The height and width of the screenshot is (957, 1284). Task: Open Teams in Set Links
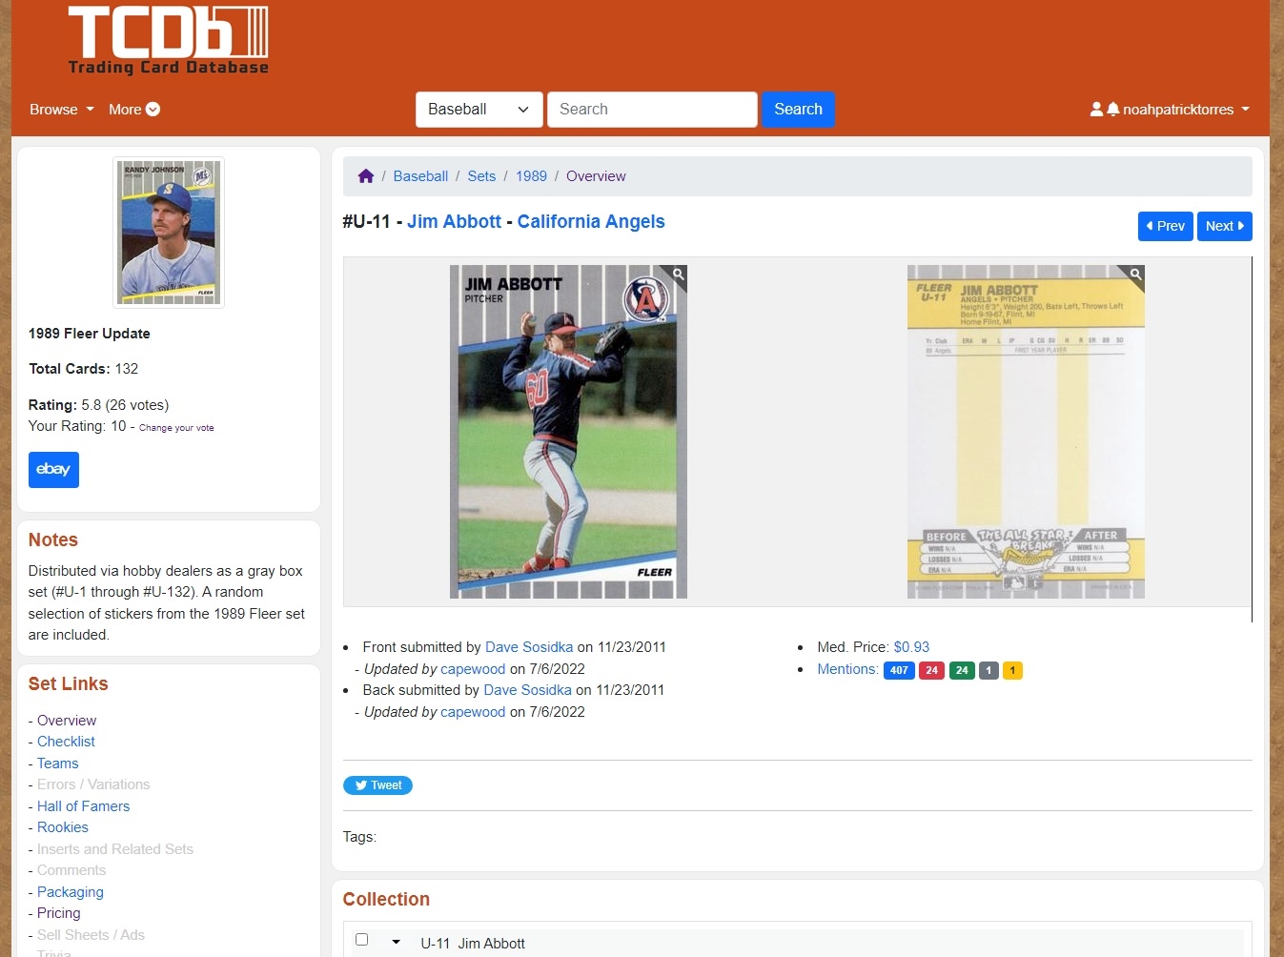click(x=57, y=764)
